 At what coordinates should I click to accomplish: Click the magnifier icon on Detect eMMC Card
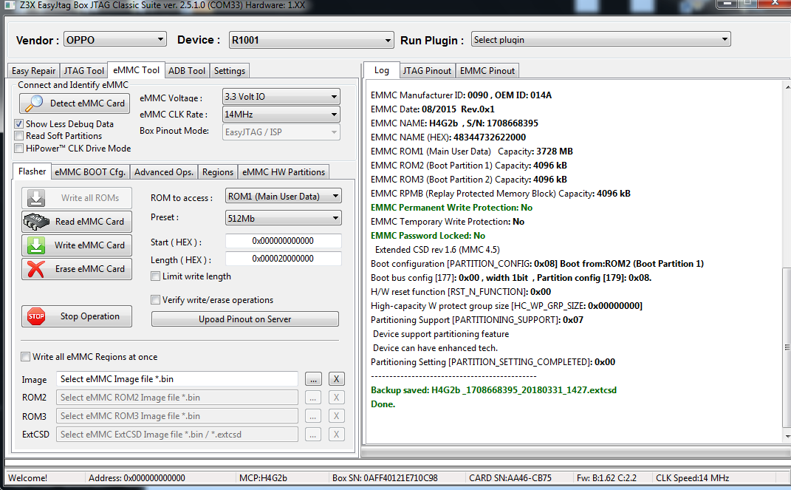[x=34, y=103]
